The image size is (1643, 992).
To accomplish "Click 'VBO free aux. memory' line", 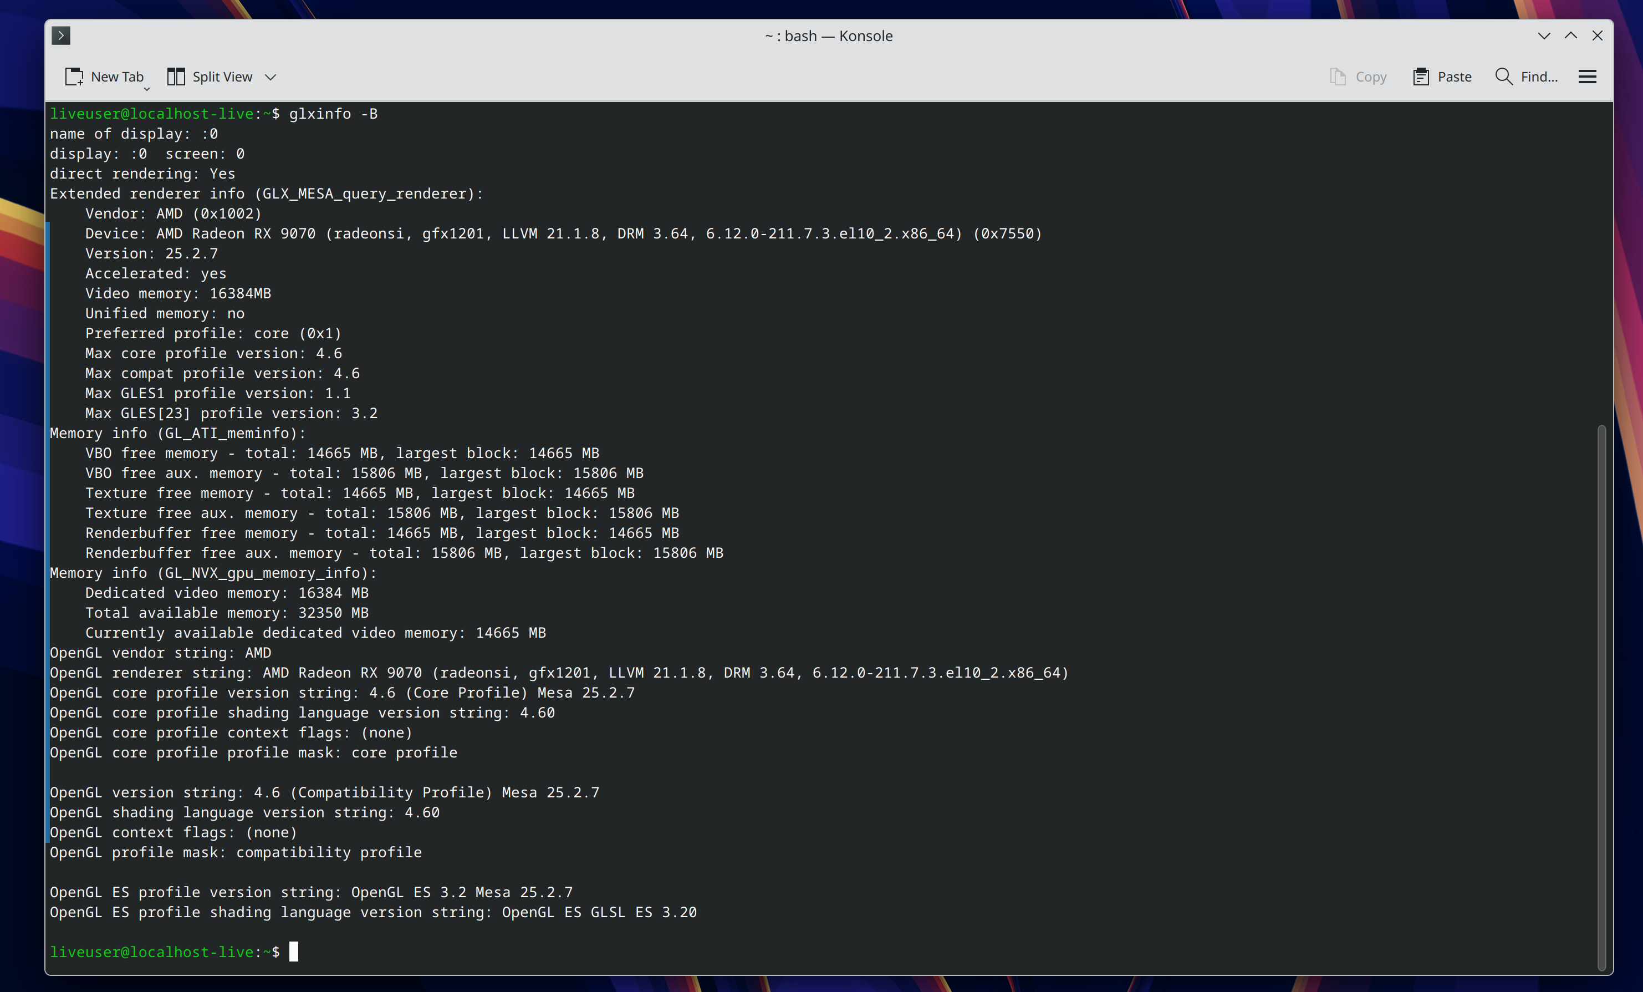I will [x=364, y=473].
